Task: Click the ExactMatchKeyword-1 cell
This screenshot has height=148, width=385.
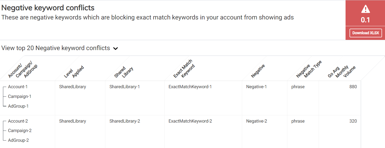Action: pyautogui.click(x=190, y=87)
